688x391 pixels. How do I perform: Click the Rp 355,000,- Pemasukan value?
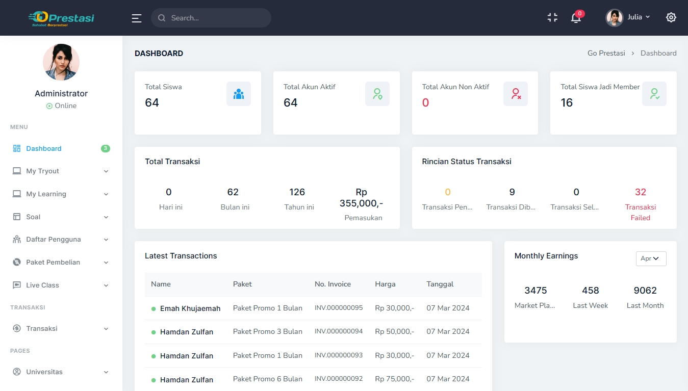pos(361,198)
